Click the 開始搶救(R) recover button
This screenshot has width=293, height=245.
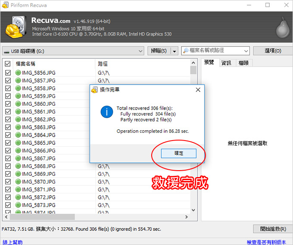pyautogui.click(x=273, y=229)
